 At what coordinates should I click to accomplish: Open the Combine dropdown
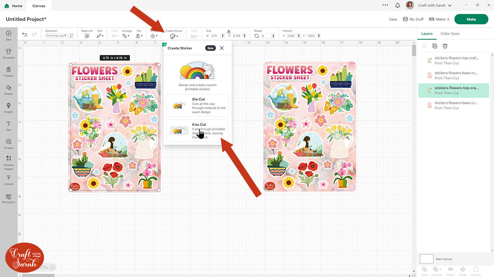437,271
